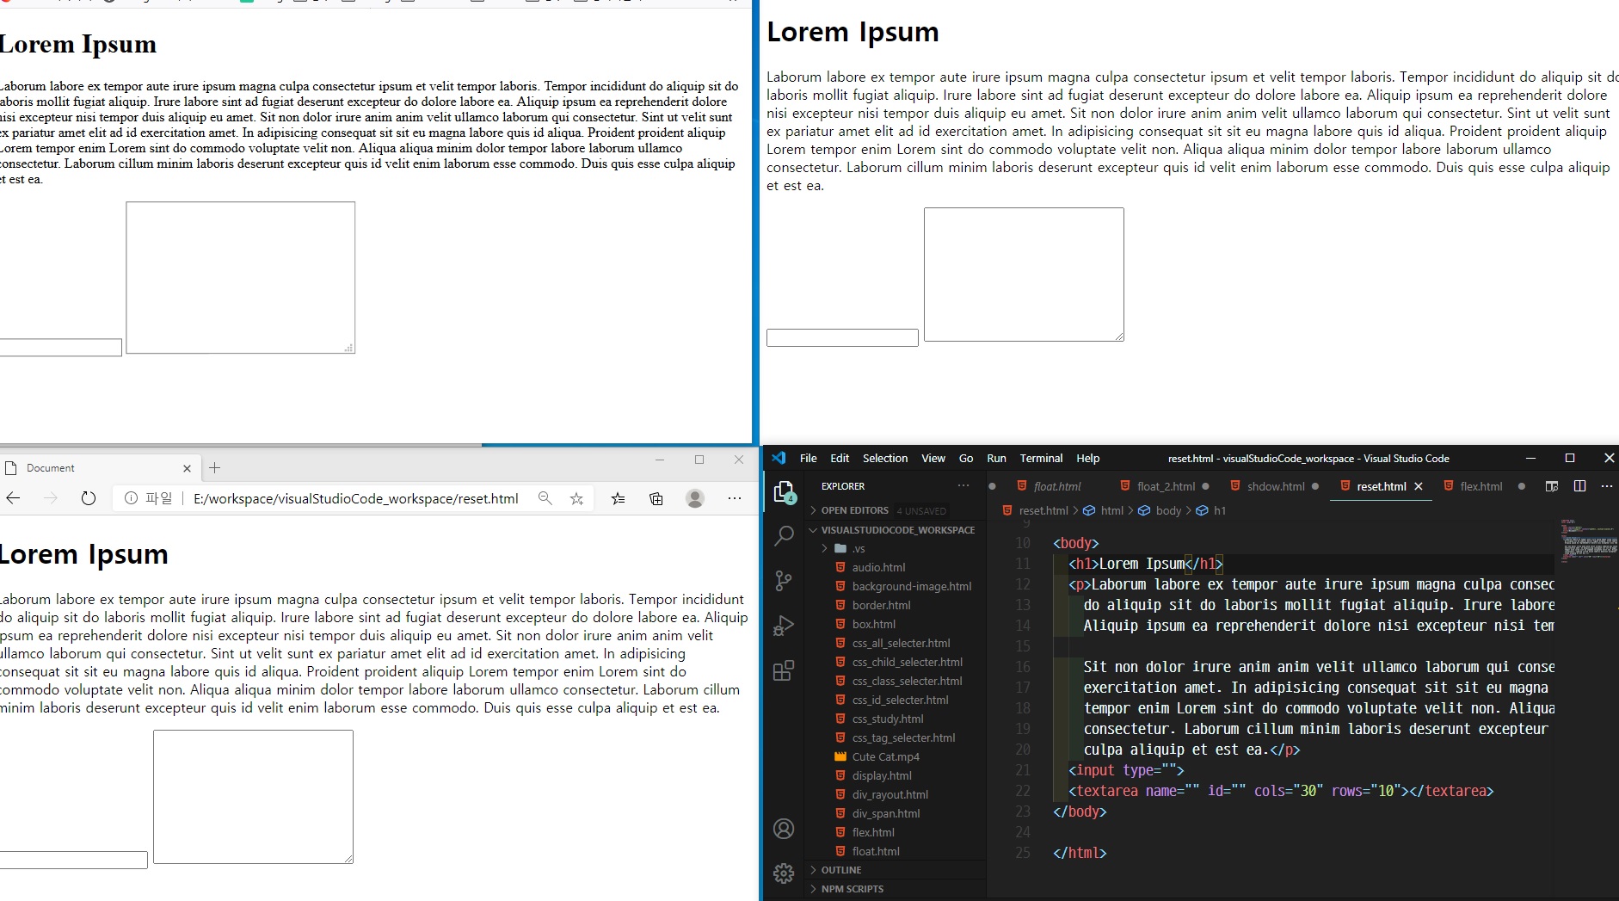
Task: Click the Edge profile avatar
Action: tap(695, 498)
